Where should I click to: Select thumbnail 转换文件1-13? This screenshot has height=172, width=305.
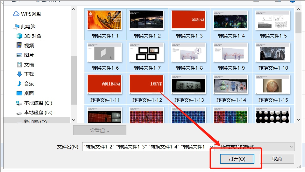tap(189, 88)
